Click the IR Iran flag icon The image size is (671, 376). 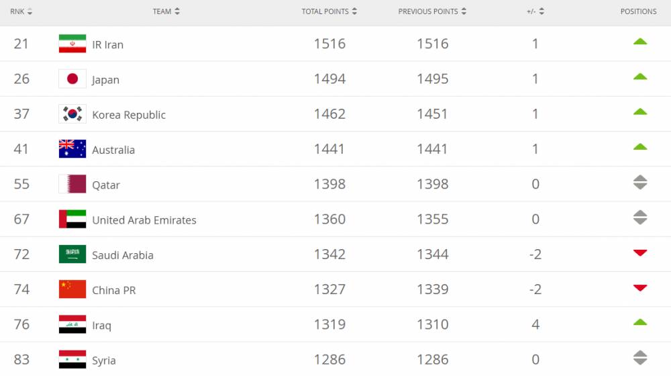click(72, 44)
